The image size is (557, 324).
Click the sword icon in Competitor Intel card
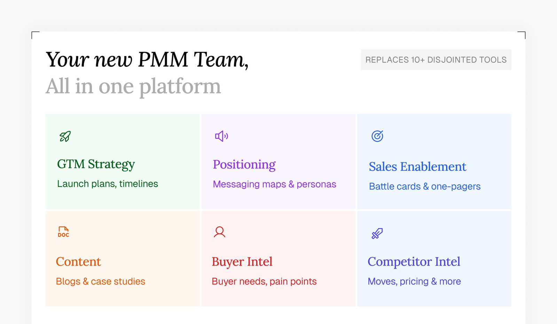(377, 234)
